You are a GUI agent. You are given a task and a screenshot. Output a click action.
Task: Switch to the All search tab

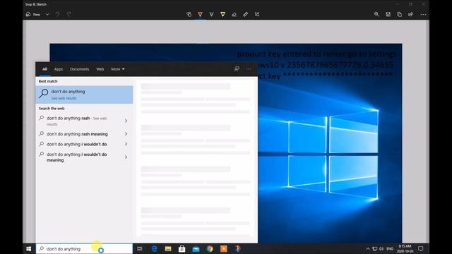pos(44,69)
